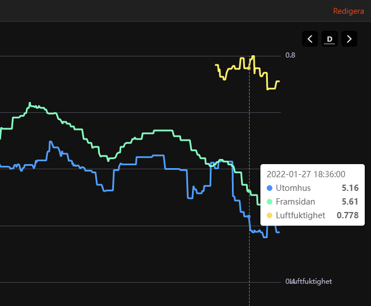This screenshot has width=371, height=306.
Task: Click the previous period arrow button
Action: (310, 39)
